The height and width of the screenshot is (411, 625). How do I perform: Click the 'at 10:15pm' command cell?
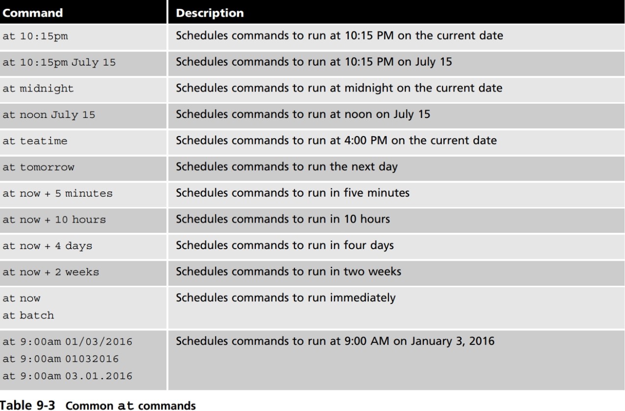tap(34, 37)
